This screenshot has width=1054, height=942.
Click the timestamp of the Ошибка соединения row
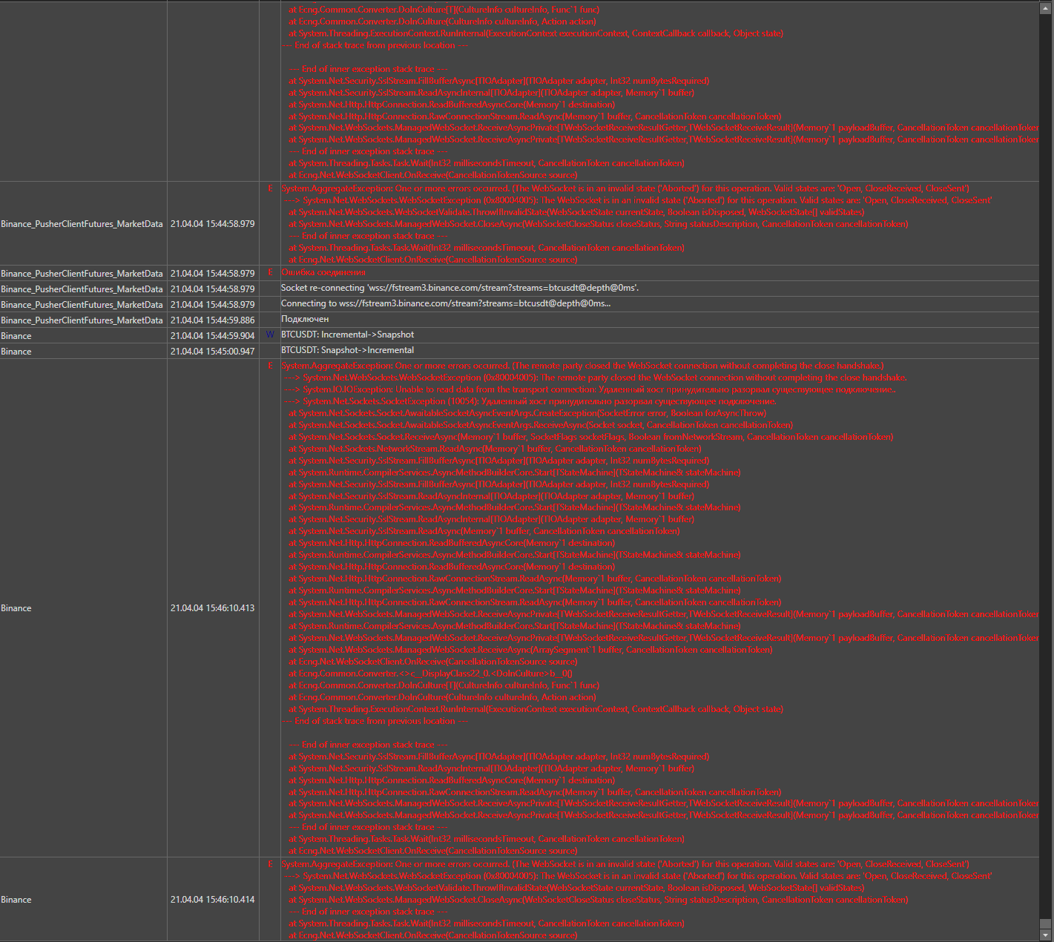pos(212,274)
